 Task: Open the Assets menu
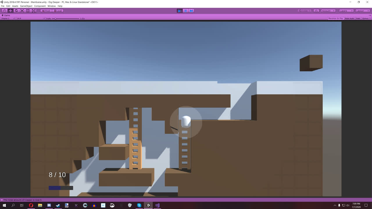[x=15, y=6]
